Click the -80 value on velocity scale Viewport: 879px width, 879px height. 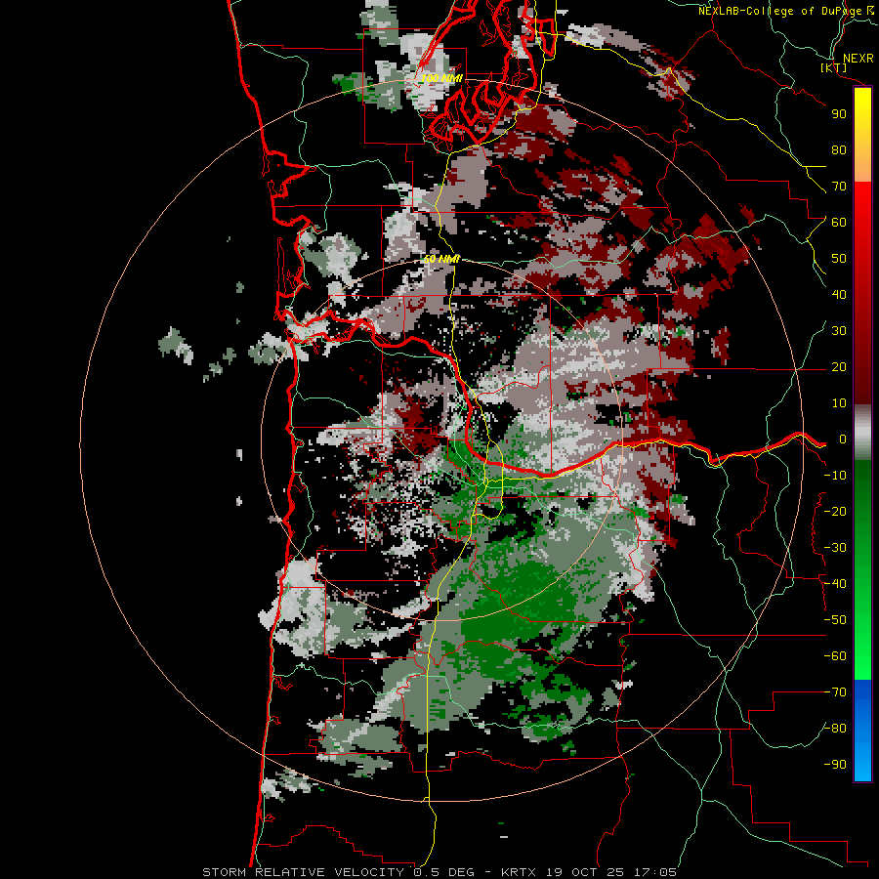(835, 729)
